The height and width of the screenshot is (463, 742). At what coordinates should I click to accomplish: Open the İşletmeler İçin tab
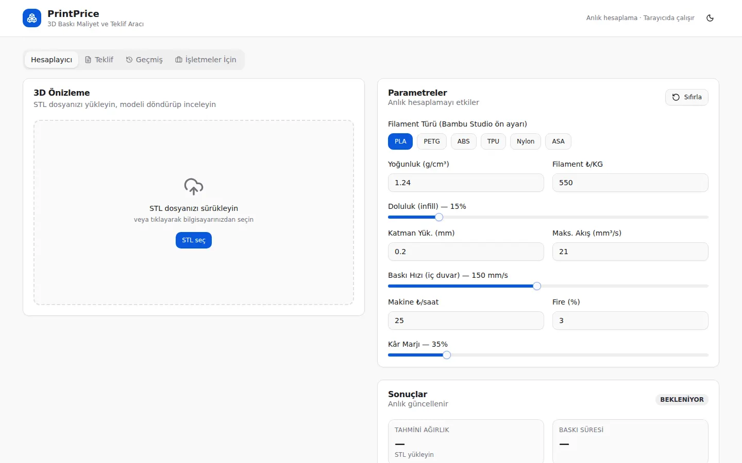point(206,60)
